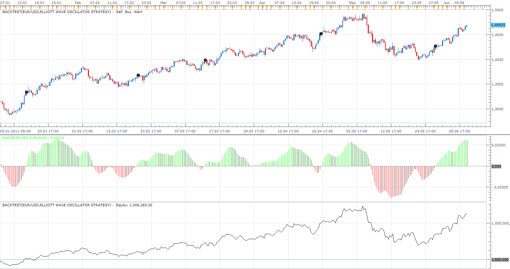Click the '23.02 17:00' date label

coord(151,131)
